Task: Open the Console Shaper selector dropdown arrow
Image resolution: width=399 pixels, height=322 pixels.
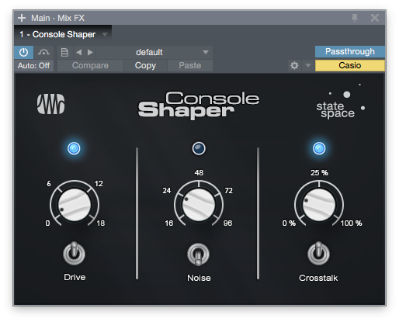Action: click(x=105, y=34)
